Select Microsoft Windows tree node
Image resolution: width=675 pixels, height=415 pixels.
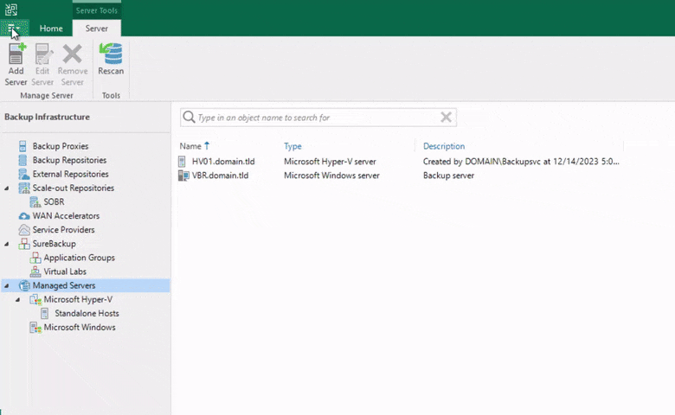click(x=80, y=328)
